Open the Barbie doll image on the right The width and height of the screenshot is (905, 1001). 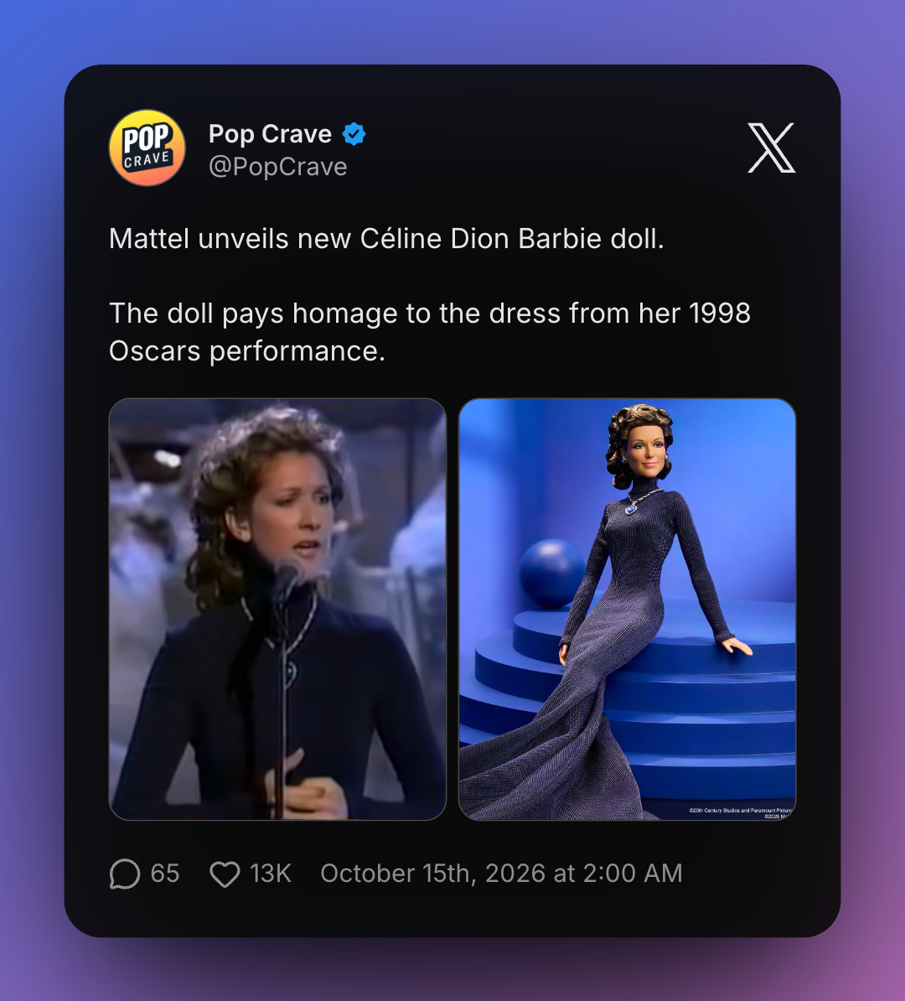[628, 609]
